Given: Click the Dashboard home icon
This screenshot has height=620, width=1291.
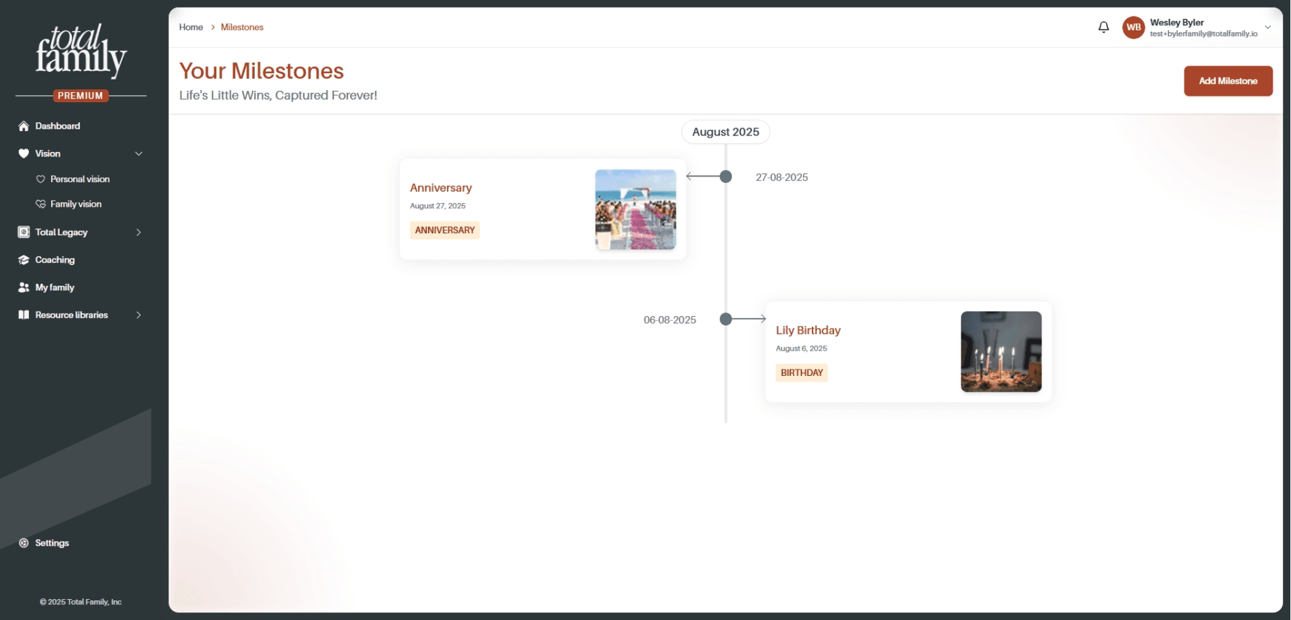Looking at the screenshot, I should pyautogui.click(x=24, y=126).
